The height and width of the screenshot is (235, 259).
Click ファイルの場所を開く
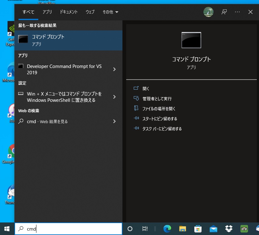tap(159, 109)
